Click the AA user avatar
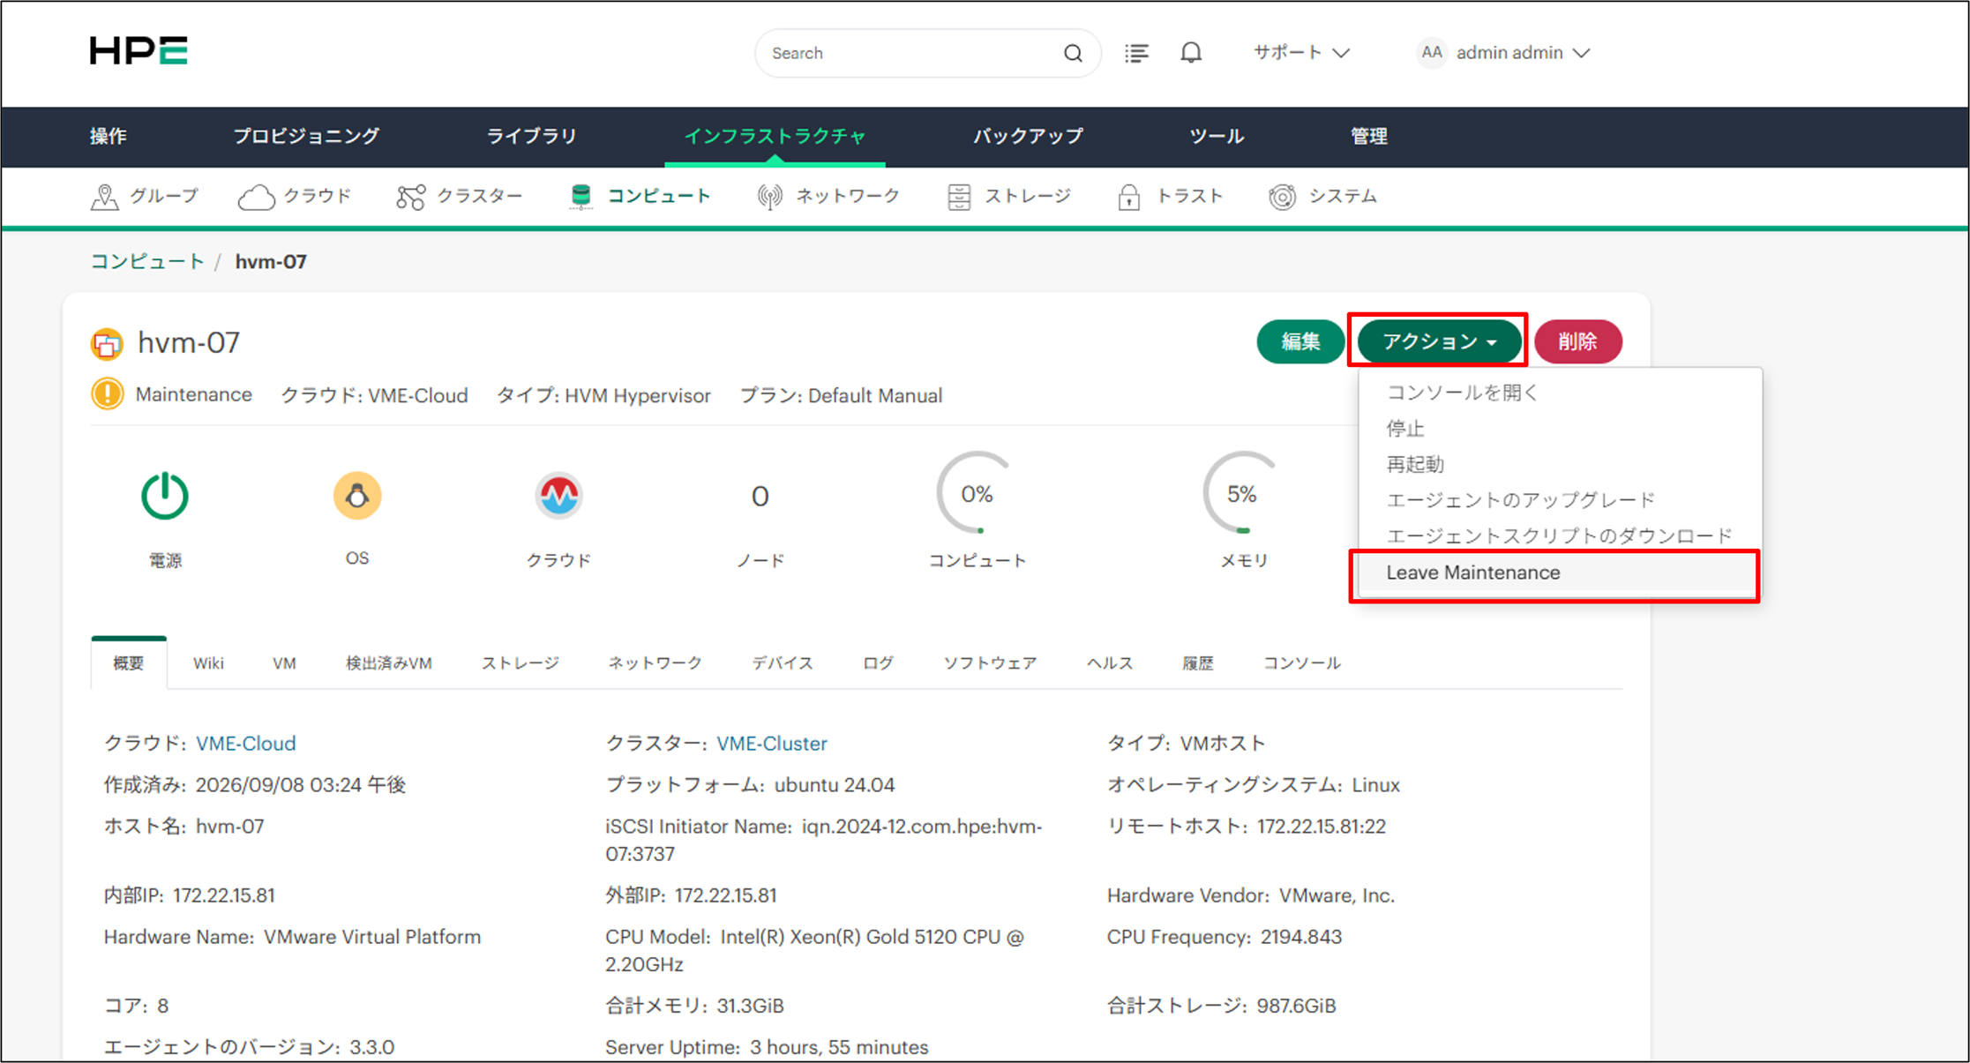The image size is (1970, 1063). point(1431,53)
